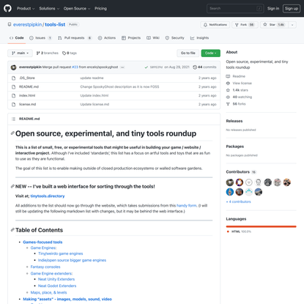Click the Notifications bell button
Image resolution: width=304 pixels, height=304 pixels.
[215, 25]
